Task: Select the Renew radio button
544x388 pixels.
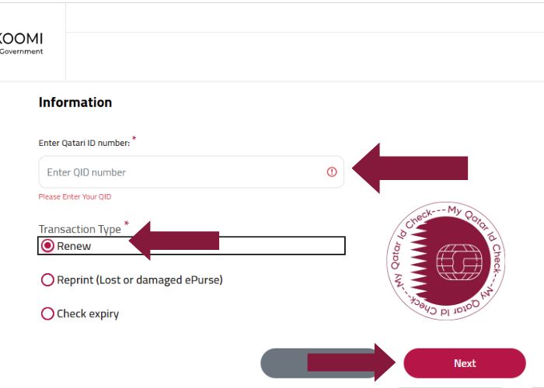Action: 47,246
